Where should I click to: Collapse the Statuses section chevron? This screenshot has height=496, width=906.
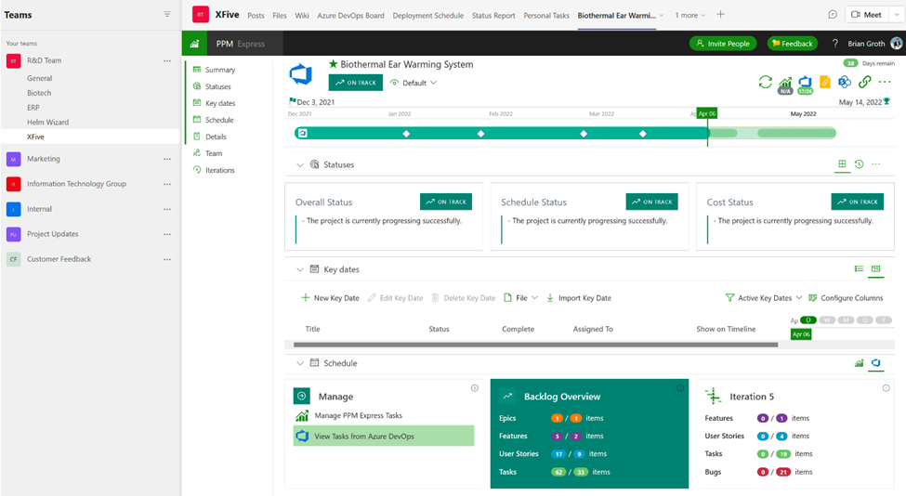[x=300, y=164]
